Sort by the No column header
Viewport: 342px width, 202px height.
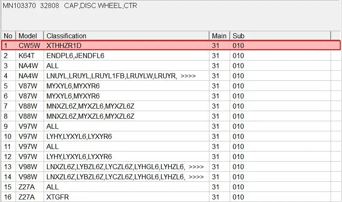[x=8, y=36]
